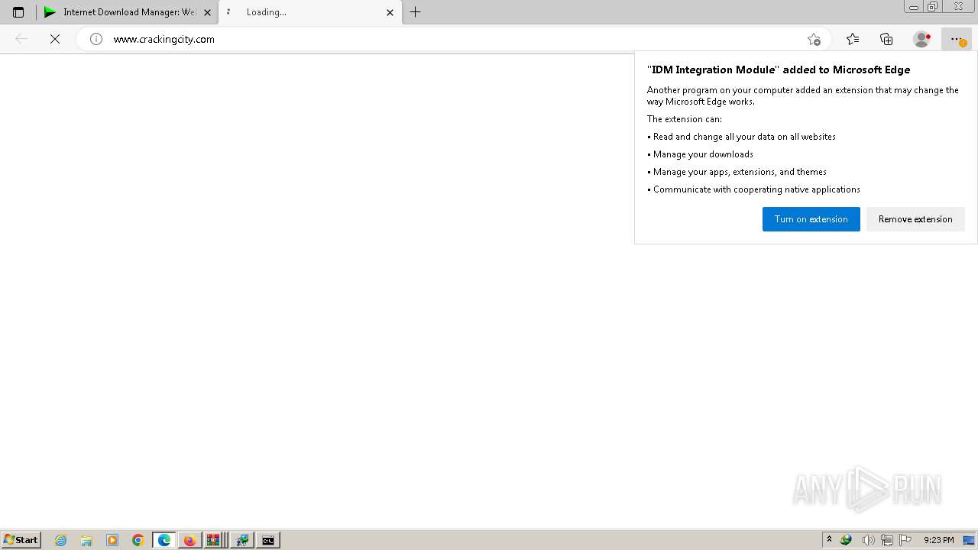Open the command prompt taskbar button
The image size is (978, 550).
[268, 540]
